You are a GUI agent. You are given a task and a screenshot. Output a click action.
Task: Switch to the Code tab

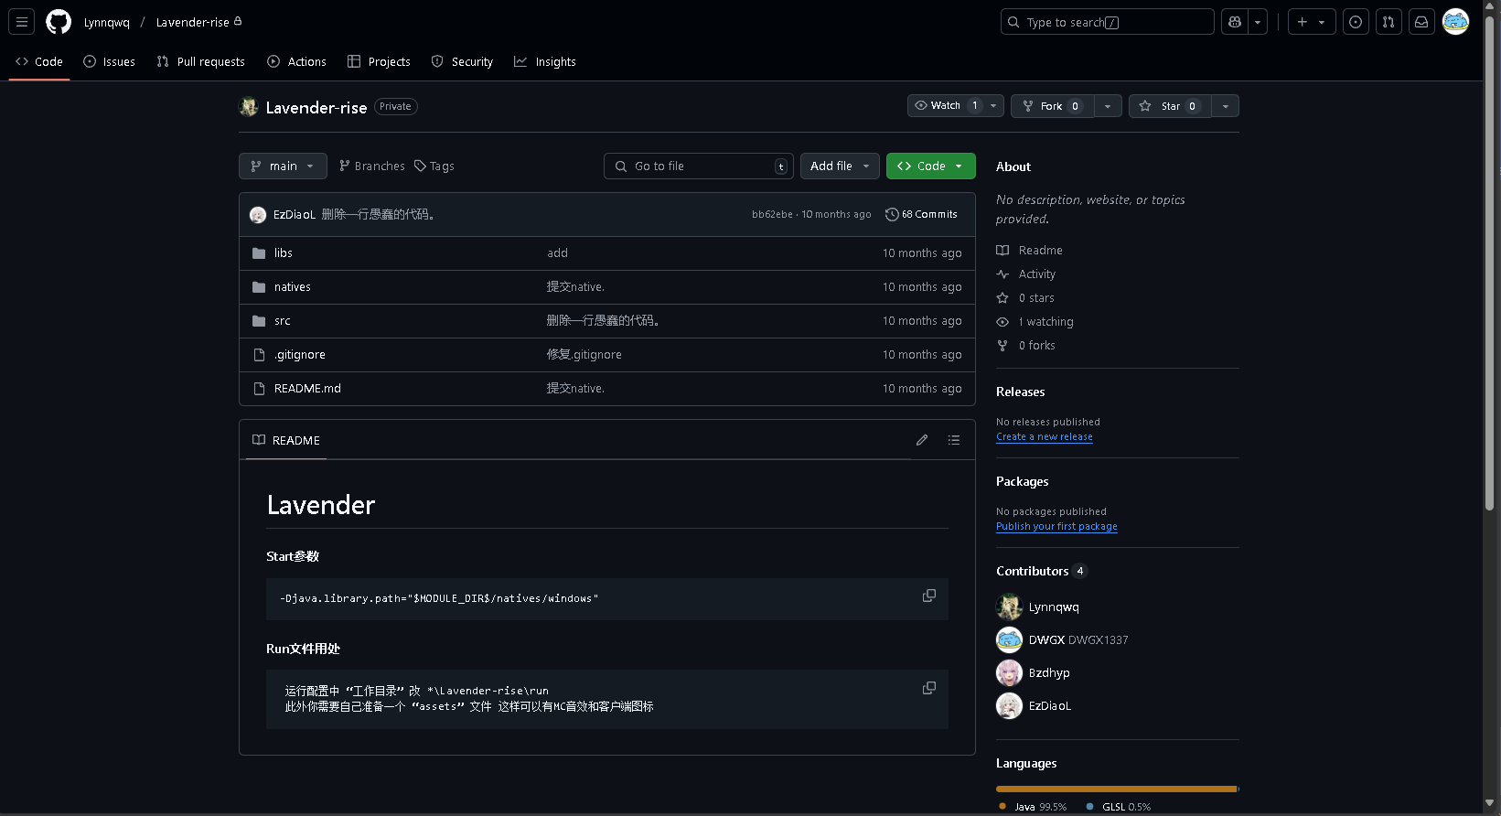point(39,61)
